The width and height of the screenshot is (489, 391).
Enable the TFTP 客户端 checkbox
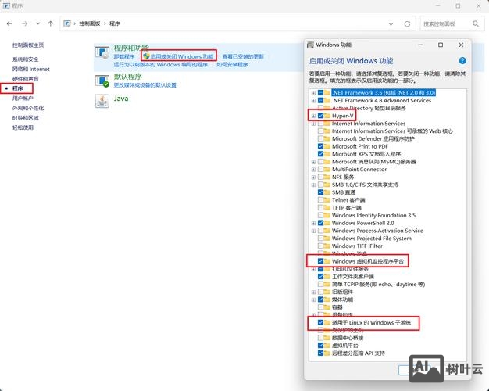click(320, 208)
